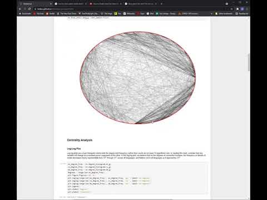This screenshot has height=200, width=267.
Task: Expand the bookmarks bar overflow chevron
Action: coord(211,13)
